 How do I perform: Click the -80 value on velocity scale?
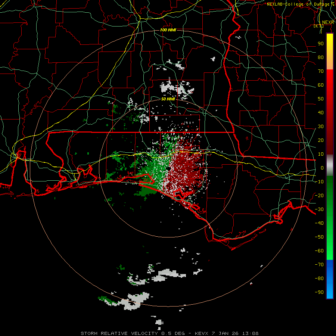point(319,279)
